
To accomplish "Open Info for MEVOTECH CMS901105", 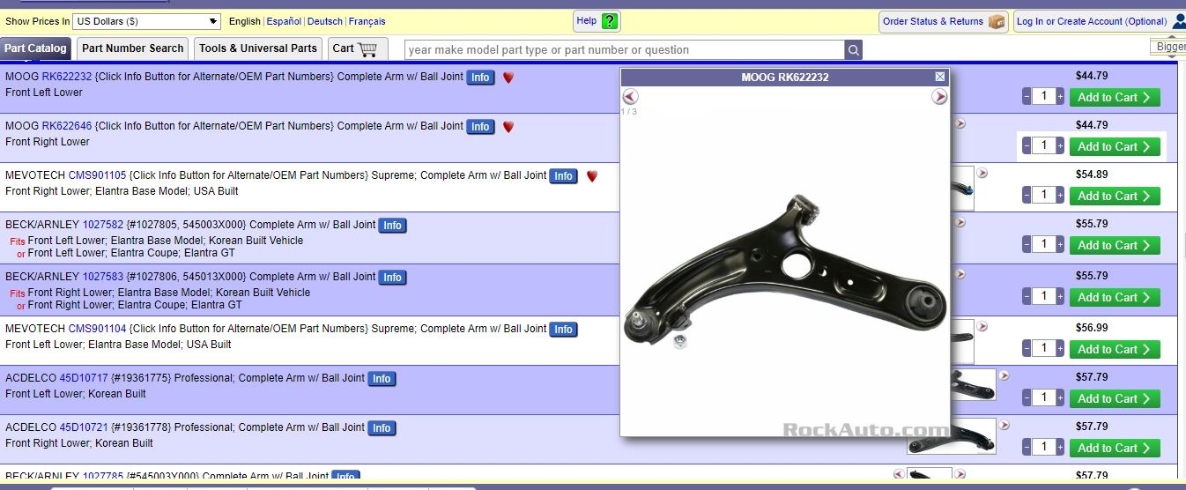I will [x=564, y=176].
